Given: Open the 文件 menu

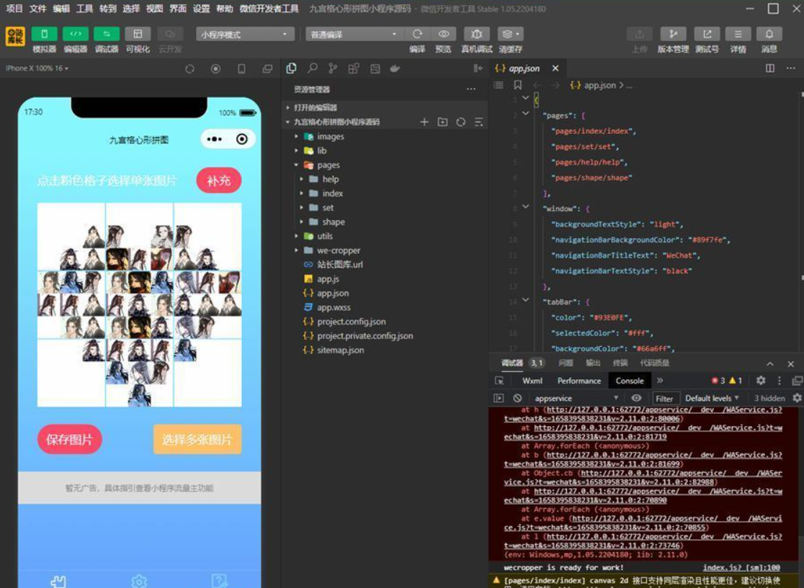Looking at the screenshot, I should pos(38,9).
